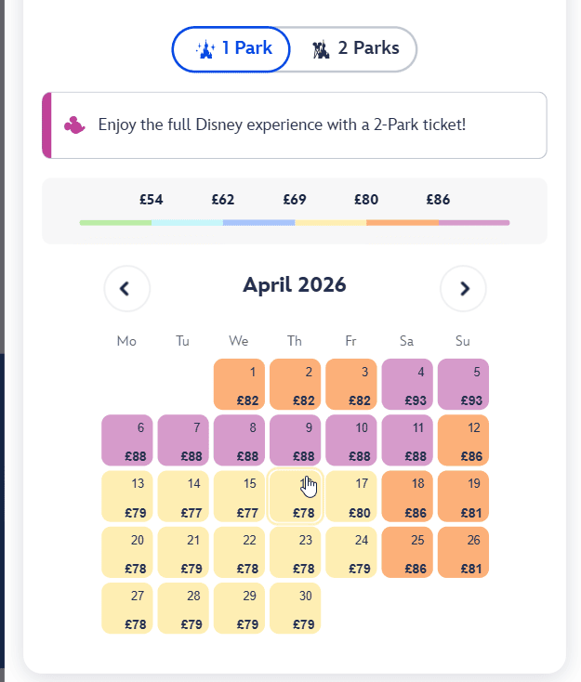581x682 pixels.
Task: Click the pink Mickey icon in banner
Action: (x=74, y=125)
